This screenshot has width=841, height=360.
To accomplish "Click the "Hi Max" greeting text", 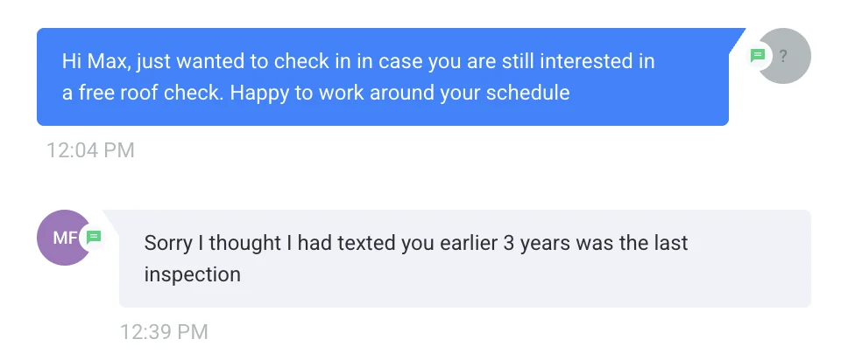I will click(96, 61).
